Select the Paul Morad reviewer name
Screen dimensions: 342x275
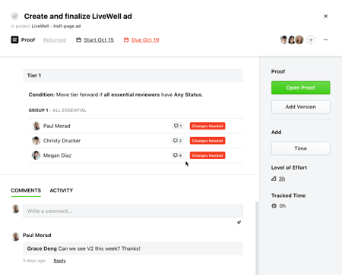(x=57, y=126)
